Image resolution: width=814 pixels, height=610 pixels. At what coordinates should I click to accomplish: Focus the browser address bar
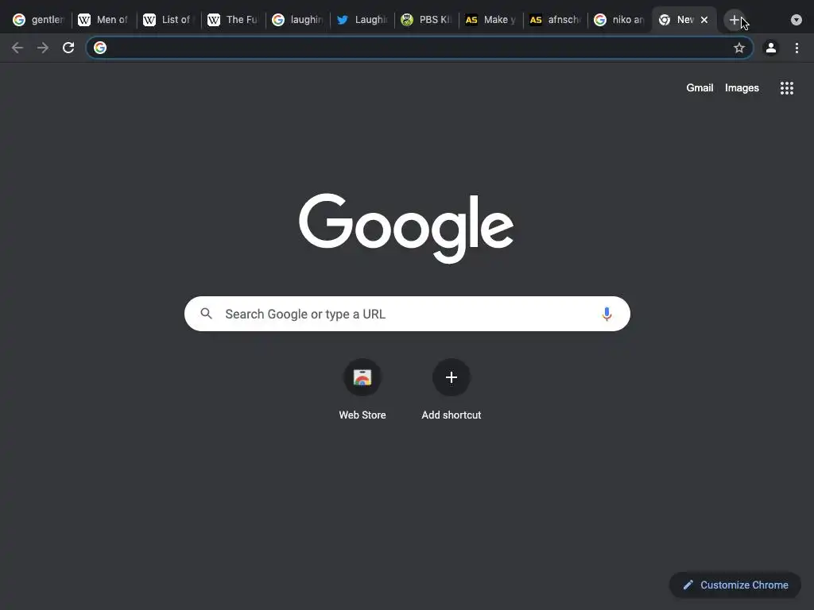(420, 48)
